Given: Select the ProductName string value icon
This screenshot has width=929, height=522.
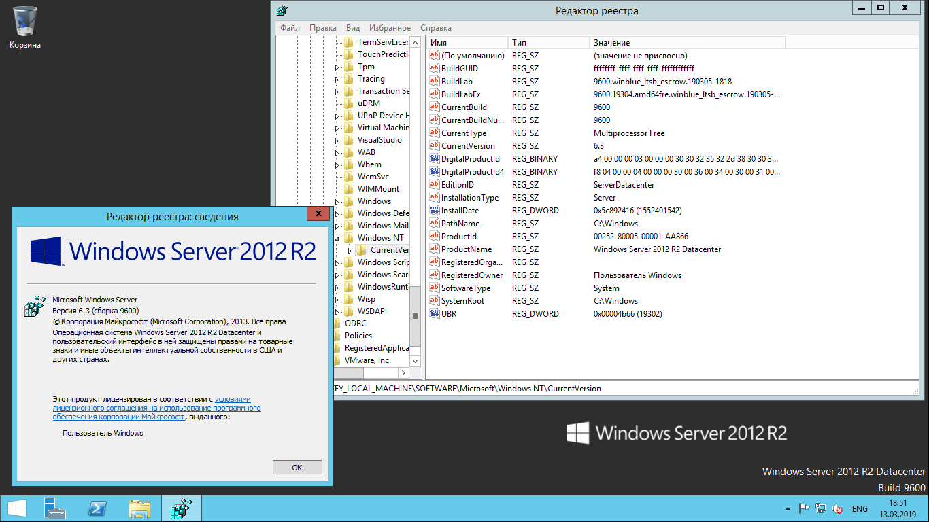Looking at the screenshot, I should (x=435, y=249).
